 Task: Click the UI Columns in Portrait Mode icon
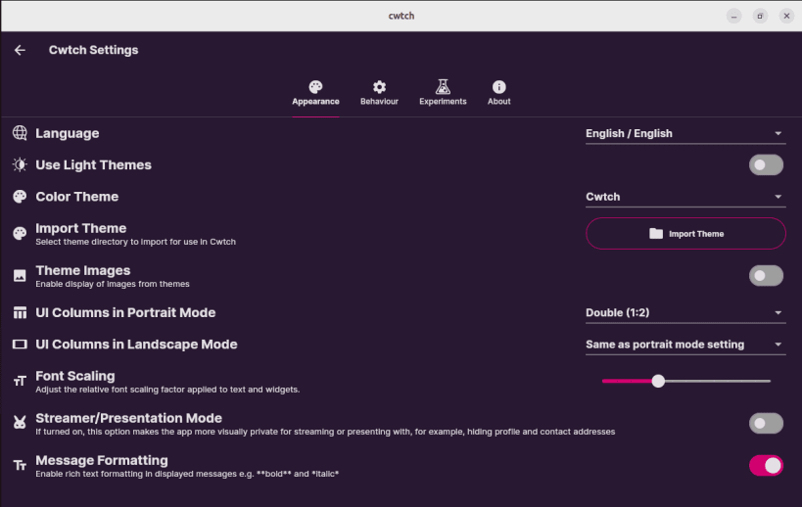[x=20, y=313]
